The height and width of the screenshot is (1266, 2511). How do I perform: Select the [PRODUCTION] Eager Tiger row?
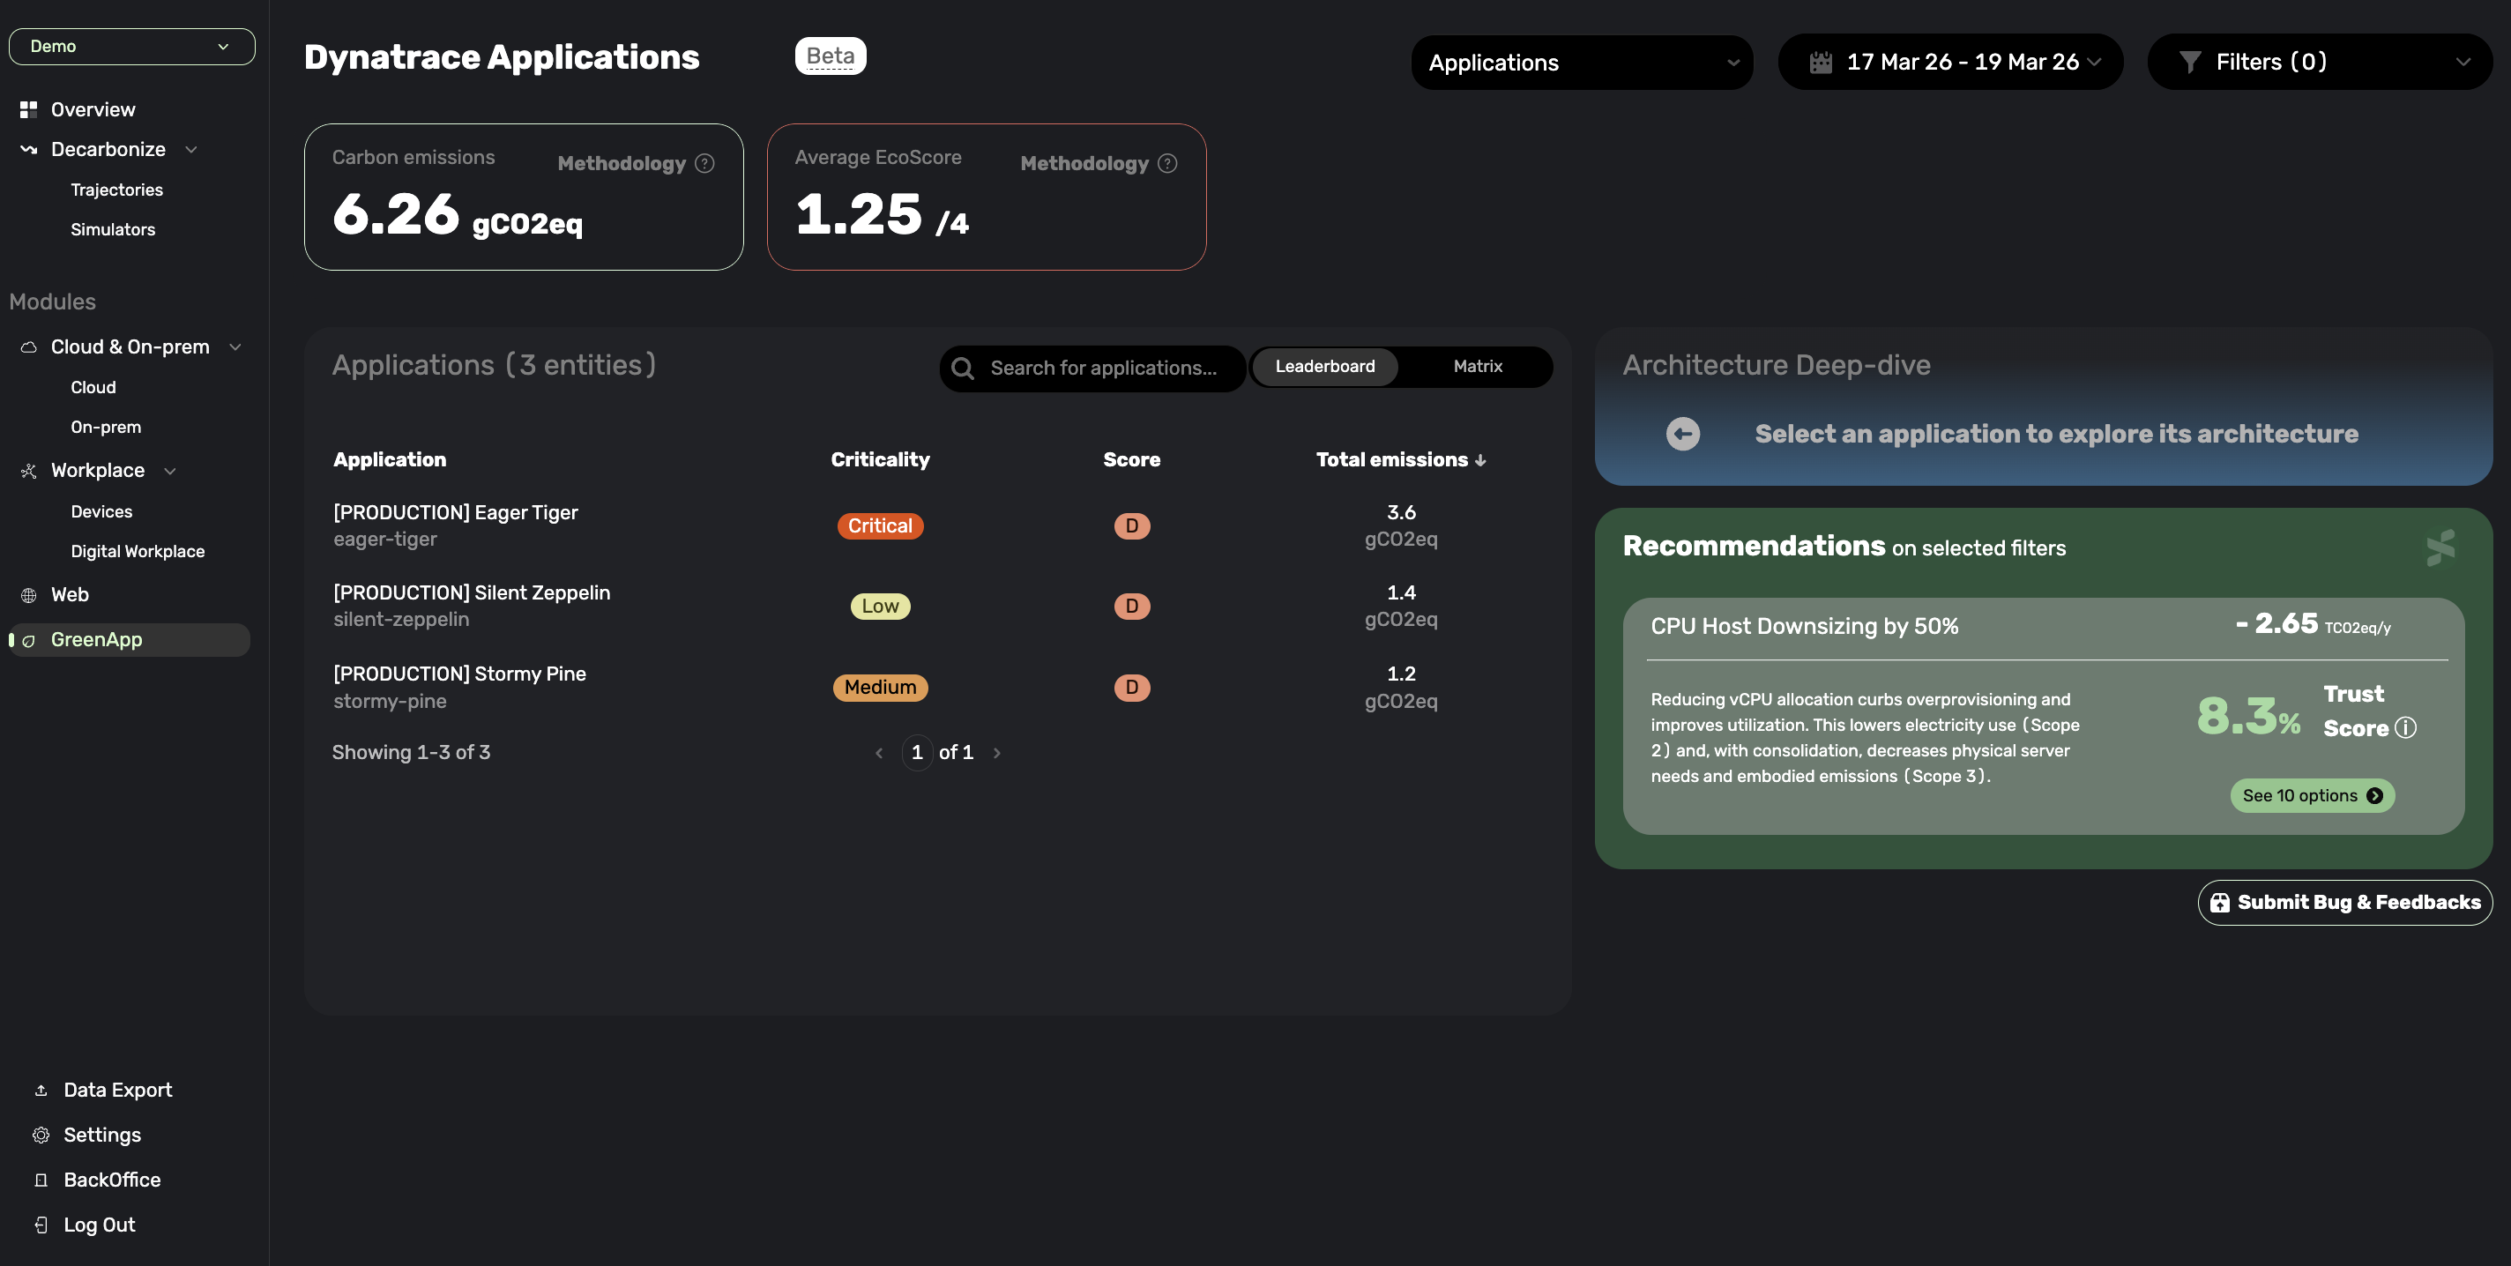point(936,525)
